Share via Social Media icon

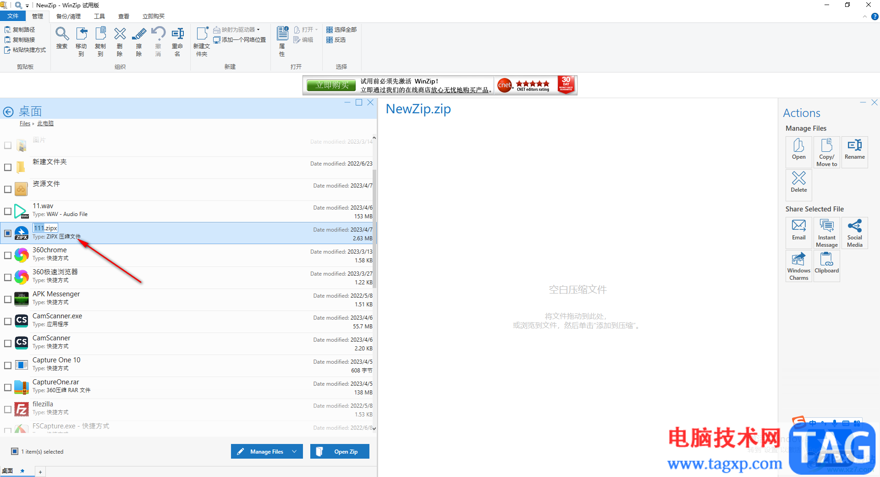click(855, 233)
